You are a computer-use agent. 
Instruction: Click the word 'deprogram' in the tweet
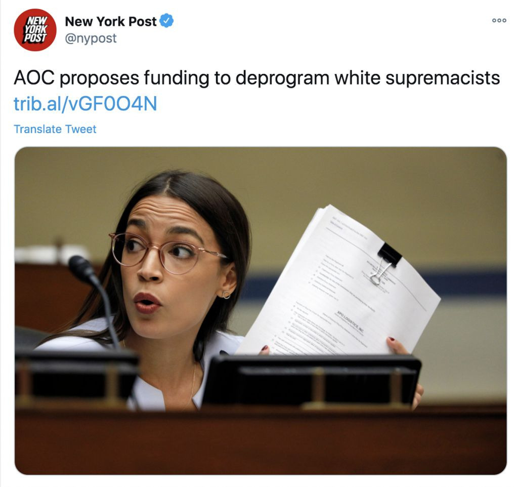282,78
